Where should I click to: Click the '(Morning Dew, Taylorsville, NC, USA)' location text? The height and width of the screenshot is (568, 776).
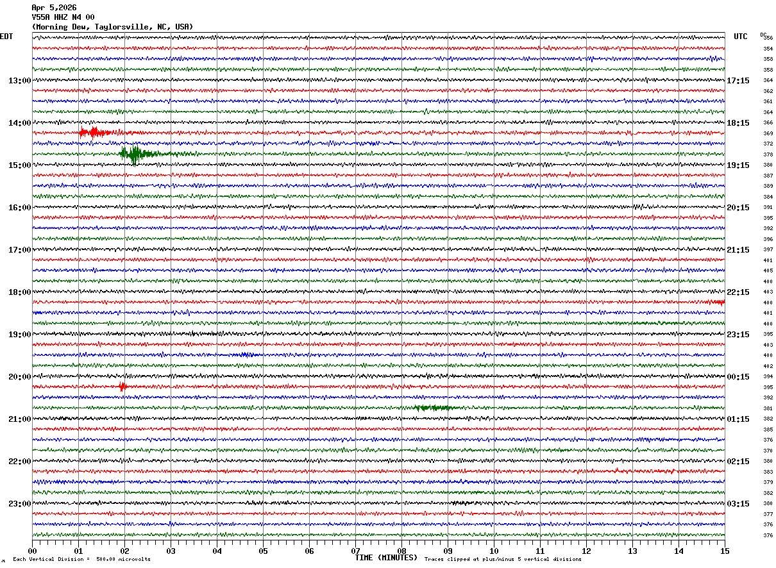(x=112, y=27)
